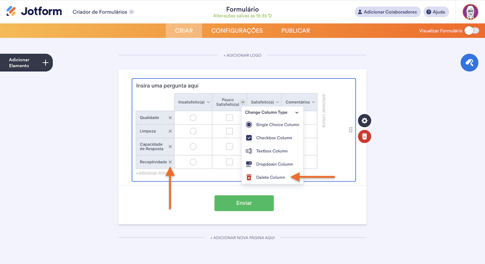Toggle the Visualizar Formulário switch
Image resolution: width=485 pixels, height=264 pixels.
tap(472, 31)
